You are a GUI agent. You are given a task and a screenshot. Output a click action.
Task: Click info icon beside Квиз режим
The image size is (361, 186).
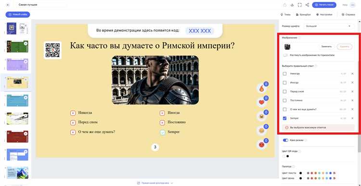305,140
